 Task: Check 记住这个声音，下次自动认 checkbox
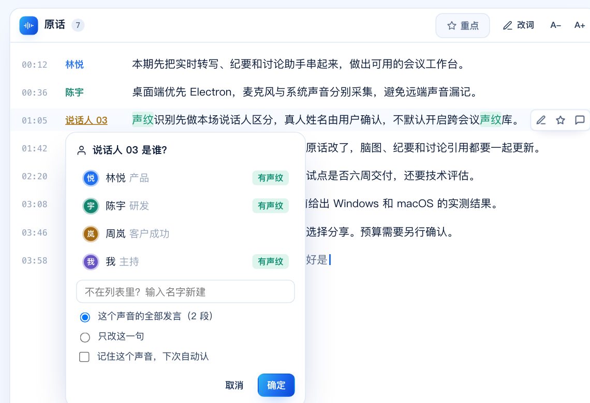[x=84, y=357]
